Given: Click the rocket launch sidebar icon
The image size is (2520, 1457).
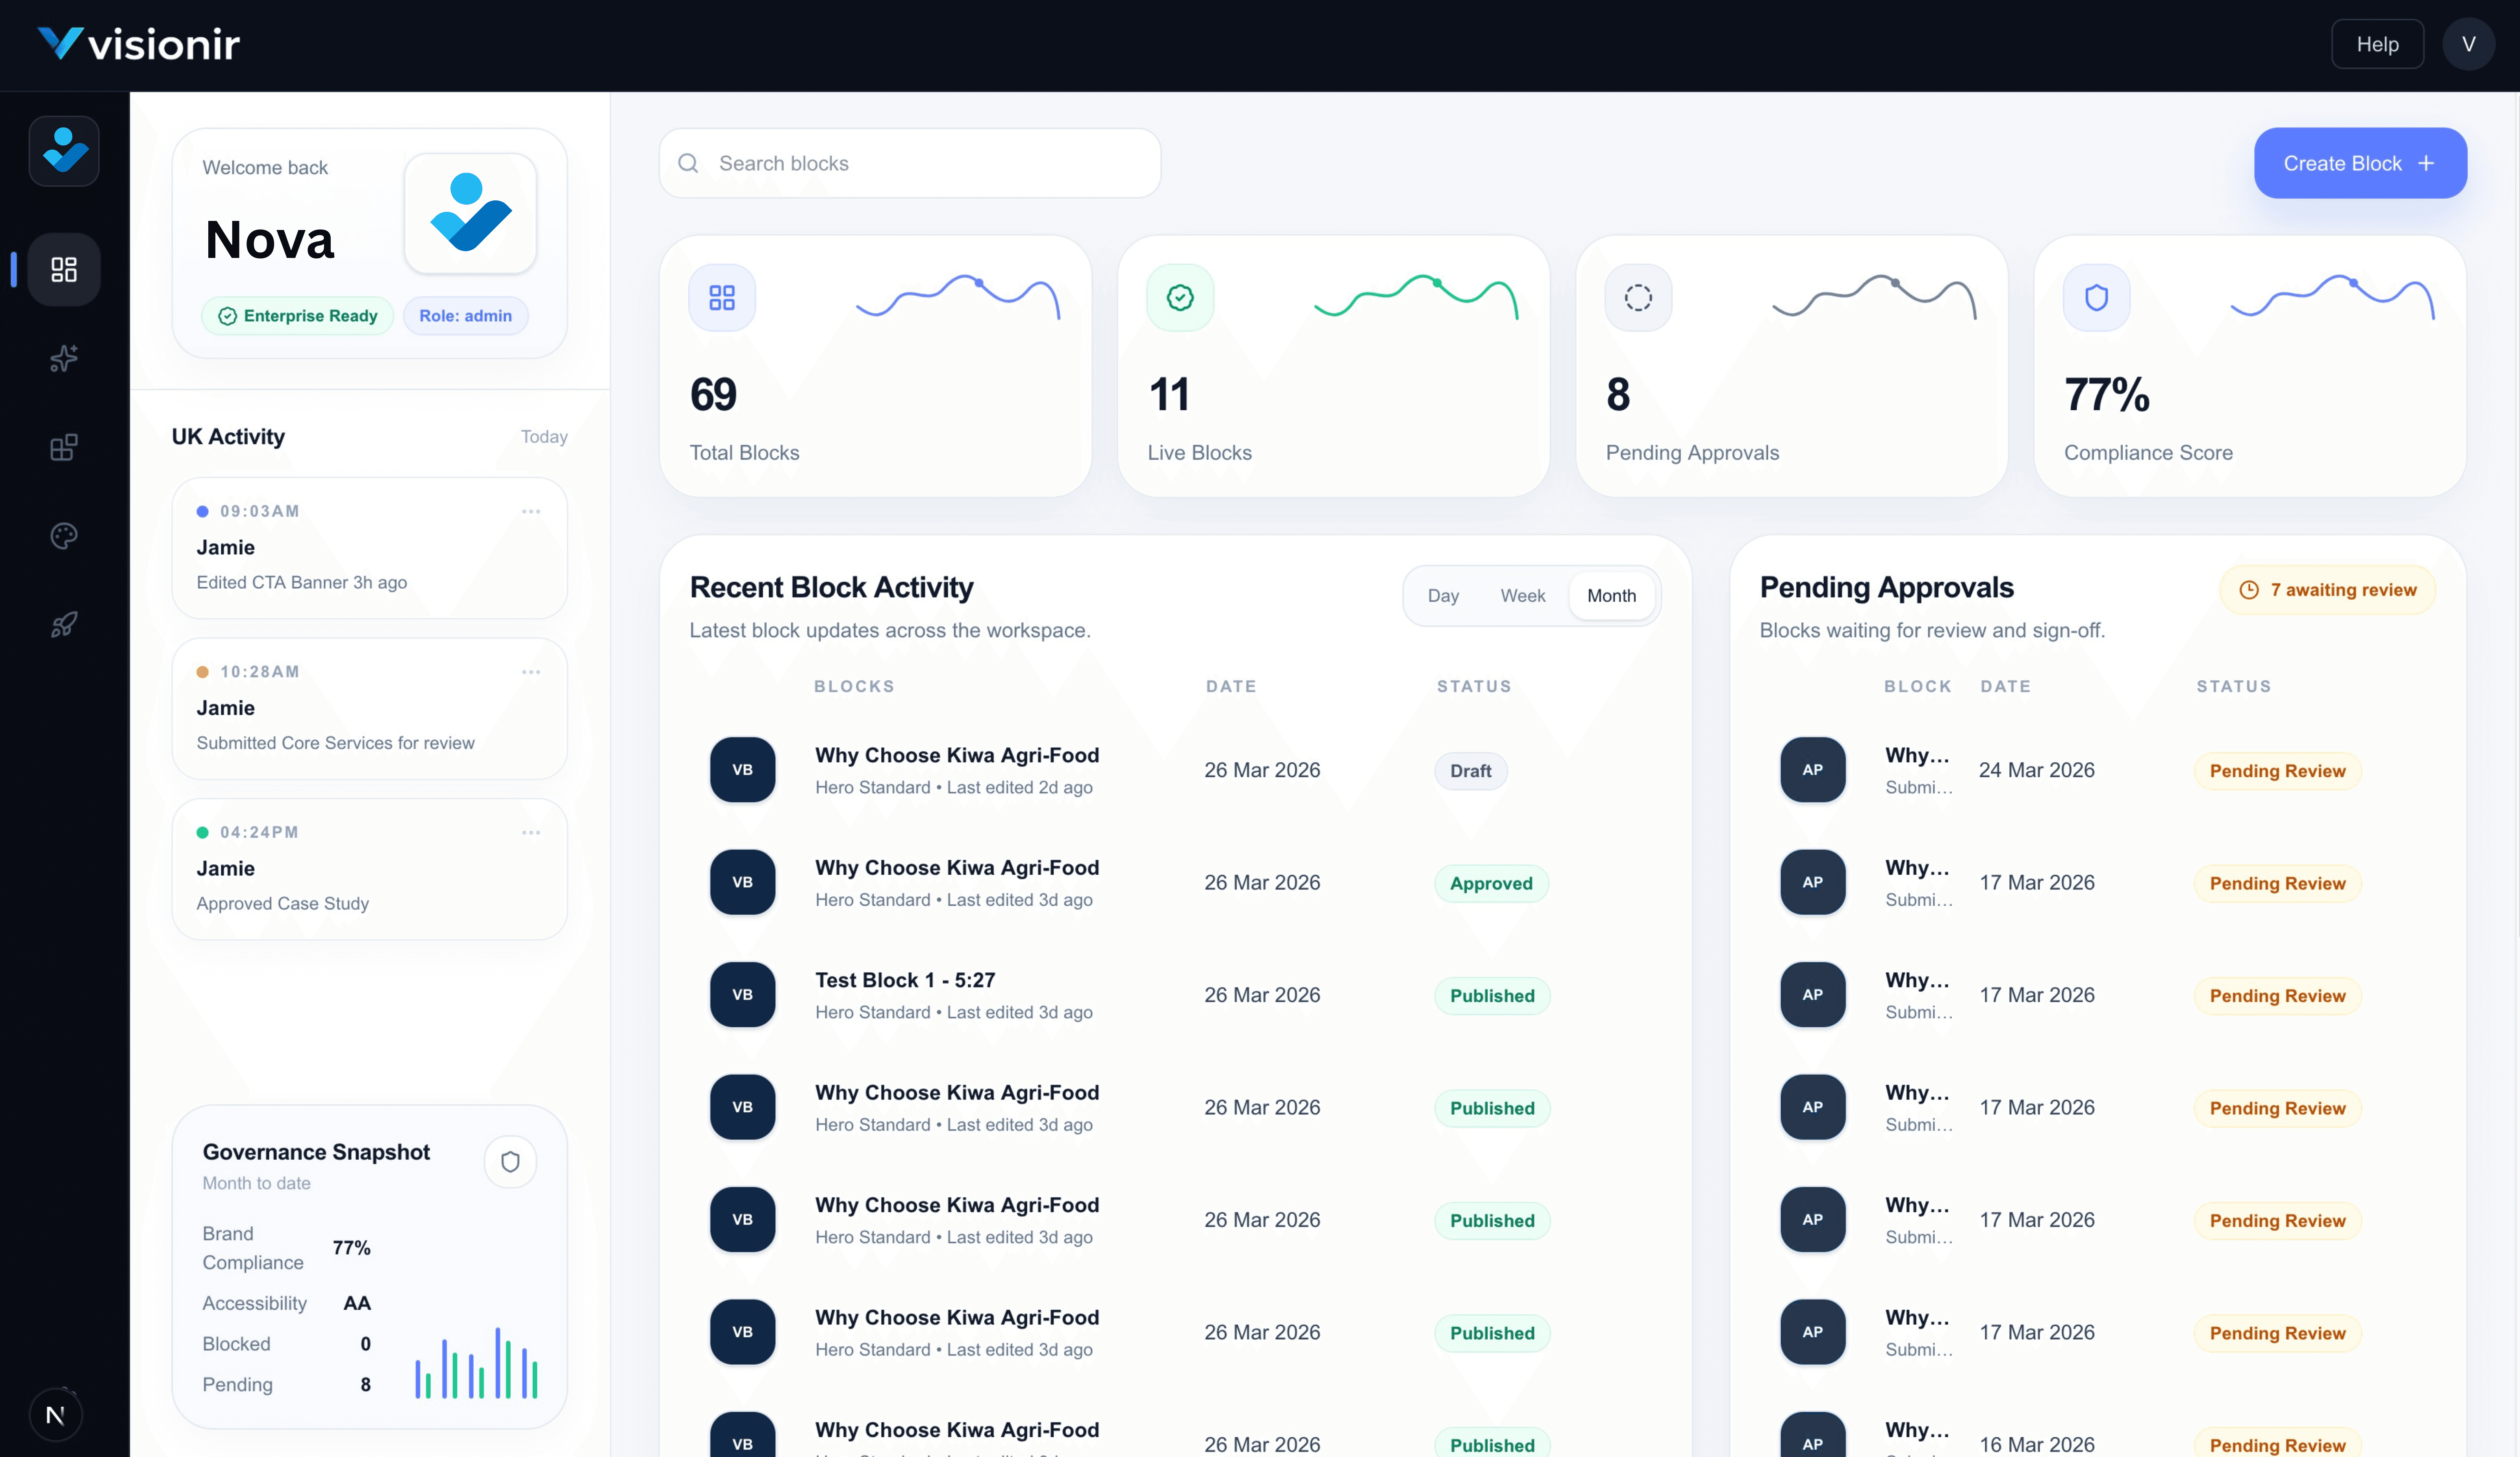Looking at the screenshot, I should (x=64, y=625).
